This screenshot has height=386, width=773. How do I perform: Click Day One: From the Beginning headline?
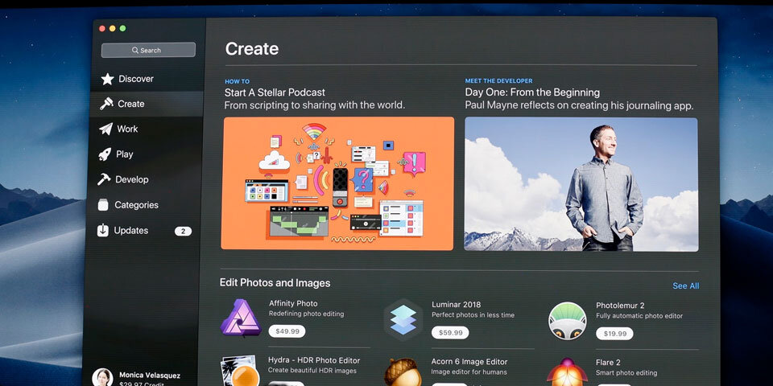[x=532, y=92]
